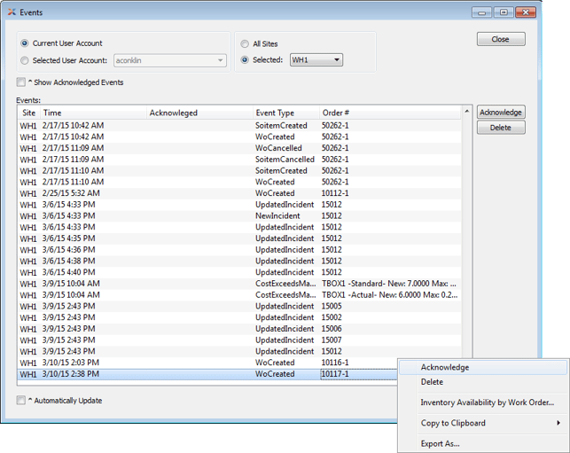570x453 pixels.
Task: Click the xTuple app icon in title bar
Action: [12, 12]
